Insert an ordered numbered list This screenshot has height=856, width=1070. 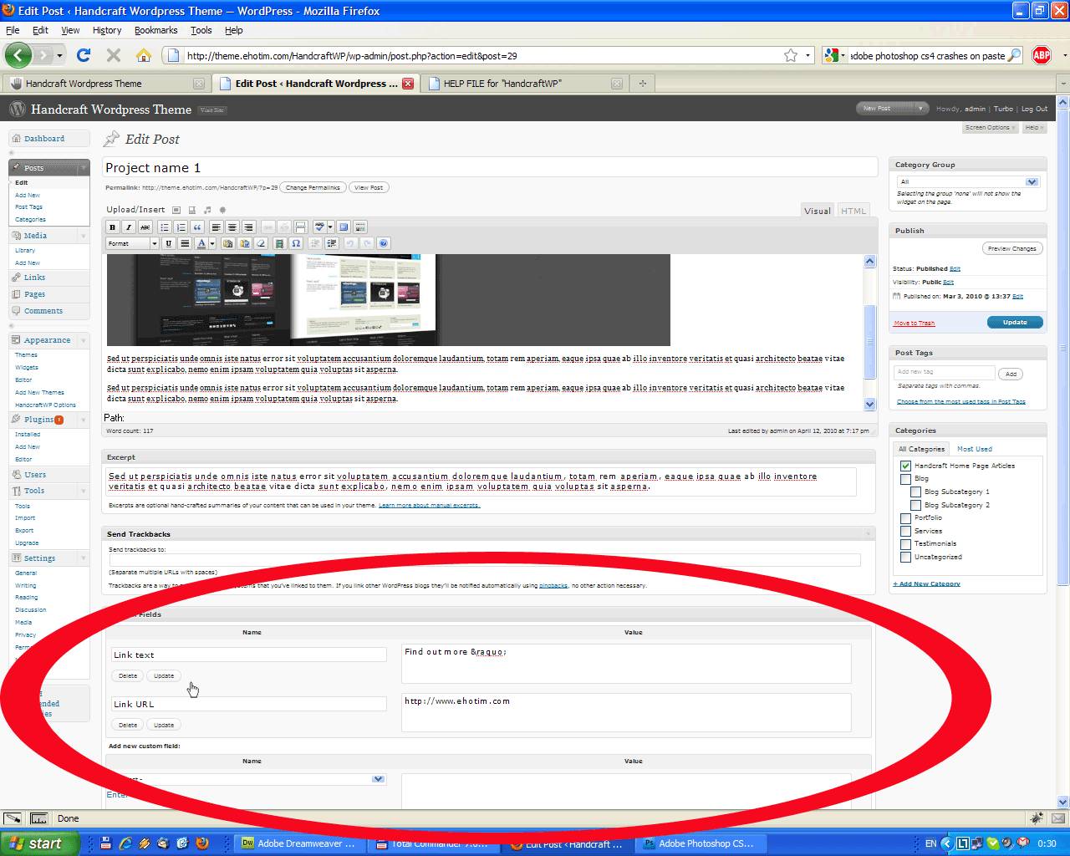(181, 227)
